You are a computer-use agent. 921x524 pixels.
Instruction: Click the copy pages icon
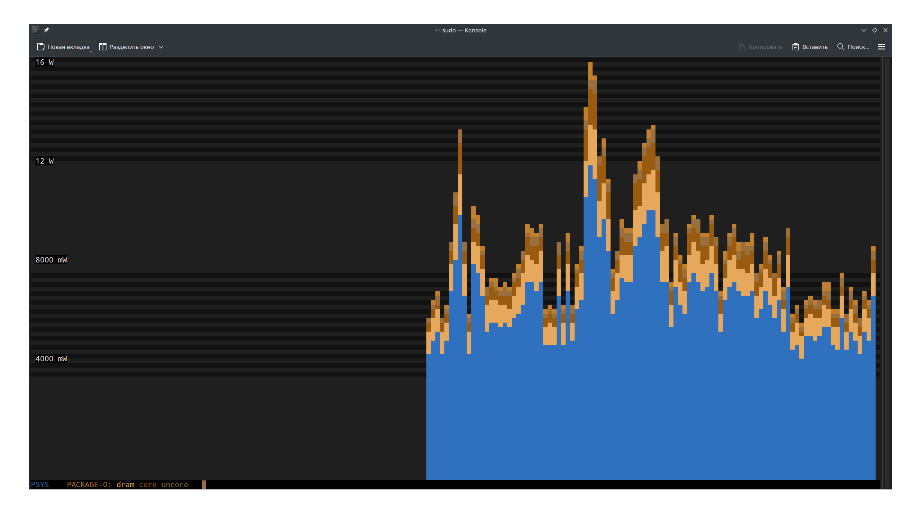tap(742, 47)
